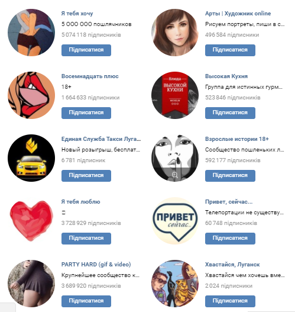Open the Высокая Кухня red banner avatar
This screenshot has width=295, height=312.
pyautogui.click(x=175, y=95)
